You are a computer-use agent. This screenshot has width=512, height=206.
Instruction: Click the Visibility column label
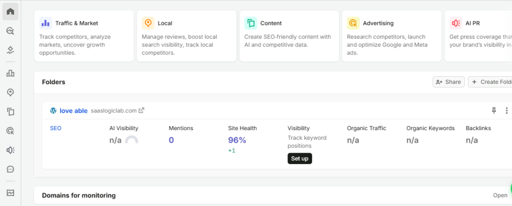coord(298,128)
